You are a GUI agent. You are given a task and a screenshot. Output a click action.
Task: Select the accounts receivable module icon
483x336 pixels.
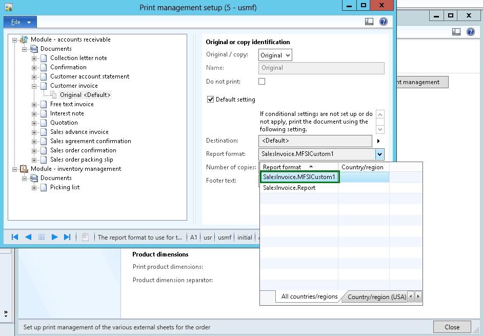(x=24, y=39)
